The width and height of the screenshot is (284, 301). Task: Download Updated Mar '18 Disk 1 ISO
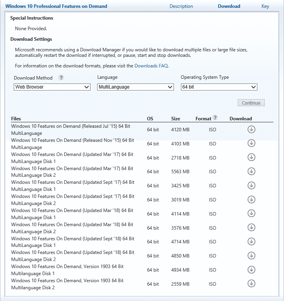(x=251, y=214)
